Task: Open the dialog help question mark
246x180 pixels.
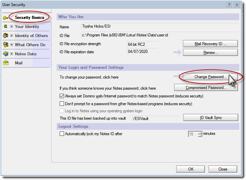Action: click(229, 5)
